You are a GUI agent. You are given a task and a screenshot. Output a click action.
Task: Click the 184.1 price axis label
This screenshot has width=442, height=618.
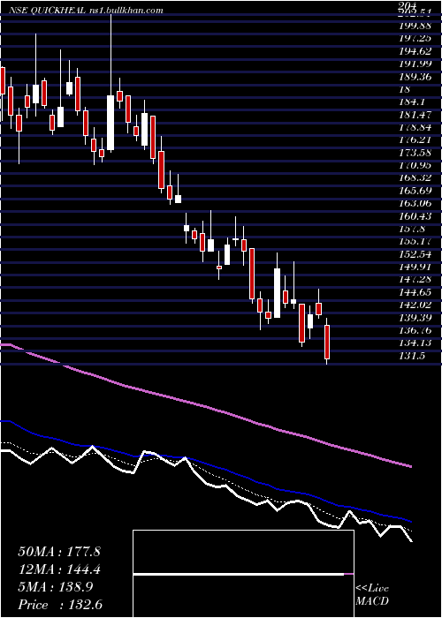click(411, 102)
